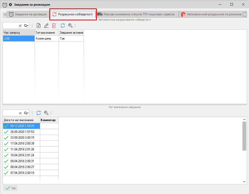Viewport: 249px width, 194px height.
Task: Open upper search magnifier dropdown
Action: click(26, 26)
